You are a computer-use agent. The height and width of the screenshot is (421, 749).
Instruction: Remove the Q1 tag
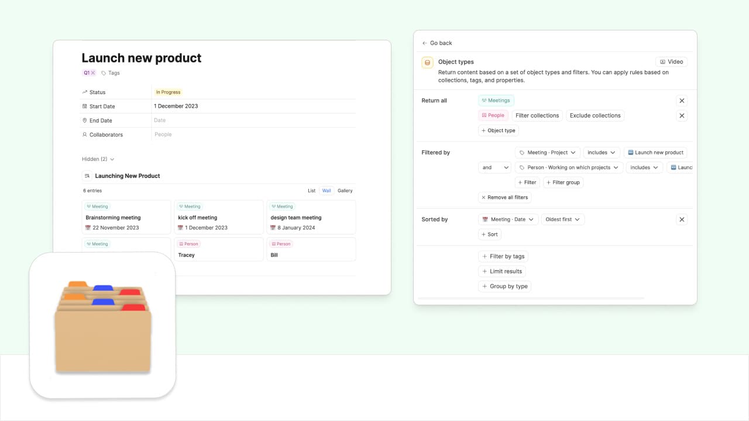tap(93, 73)
